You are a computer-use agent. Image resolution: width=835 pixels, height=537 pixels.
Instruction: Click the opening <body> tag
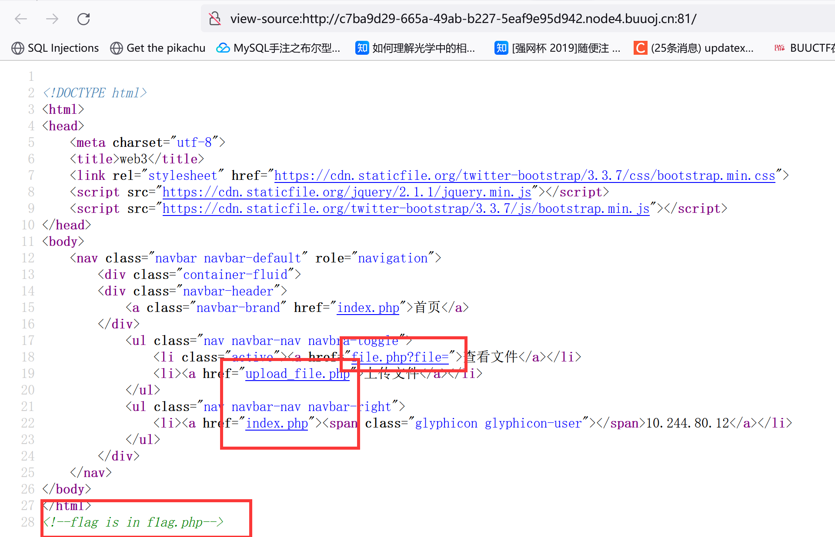(x=63, y=242)
